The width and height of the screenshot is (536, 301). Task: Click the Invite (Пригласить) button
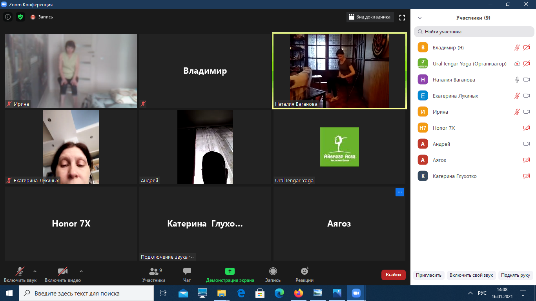[x=429, y=275]
